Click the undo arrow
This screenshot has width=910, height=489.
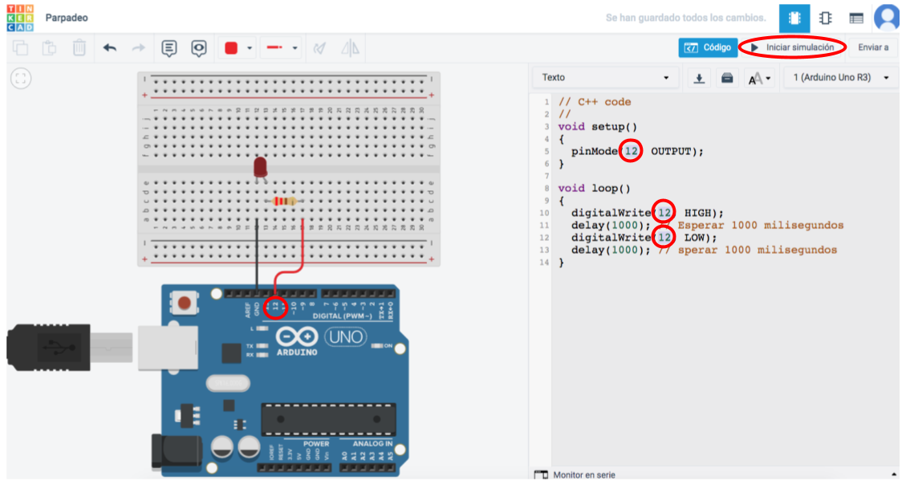(110, 48)
